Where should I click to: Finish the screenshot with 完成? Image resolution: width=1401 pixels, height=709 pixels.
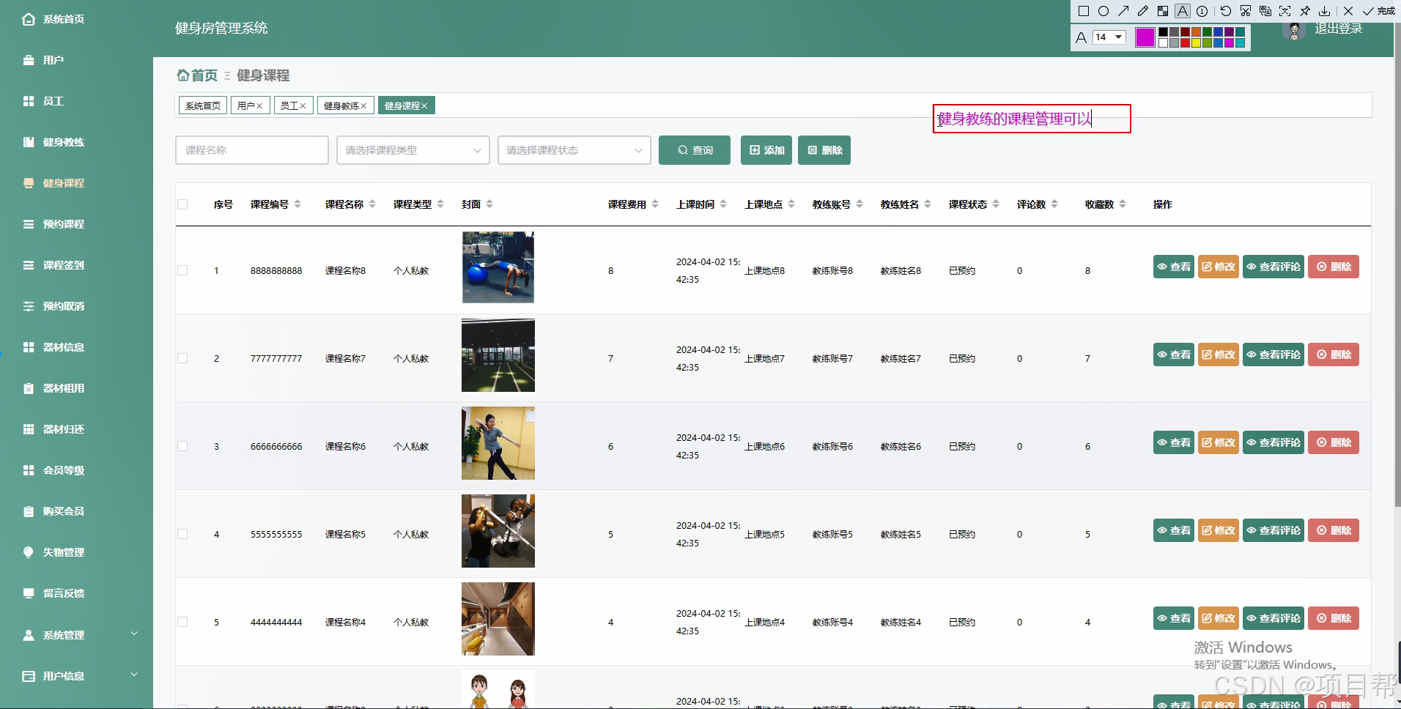click(1379, 11)
